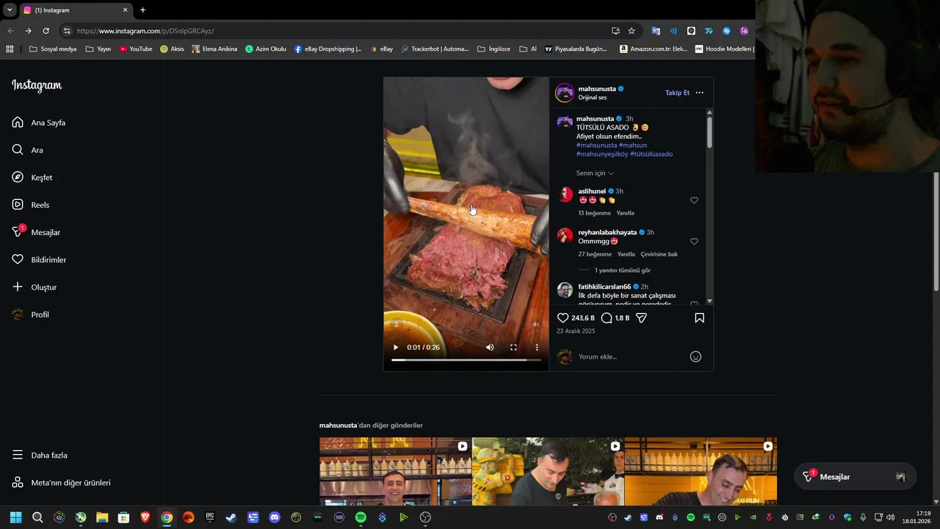Expand the Daha fazla menu
Screen dimensions: 940x529
pyautogui.click(x=40, y=455)
